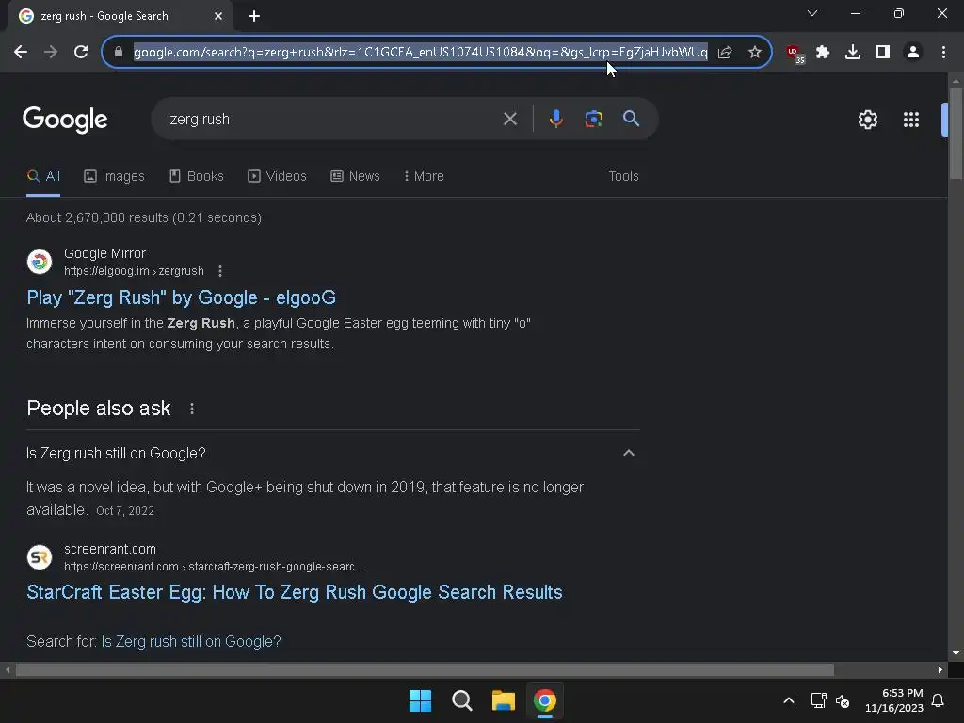Open the tab search dropdown arrow

(x=812, y=13)
